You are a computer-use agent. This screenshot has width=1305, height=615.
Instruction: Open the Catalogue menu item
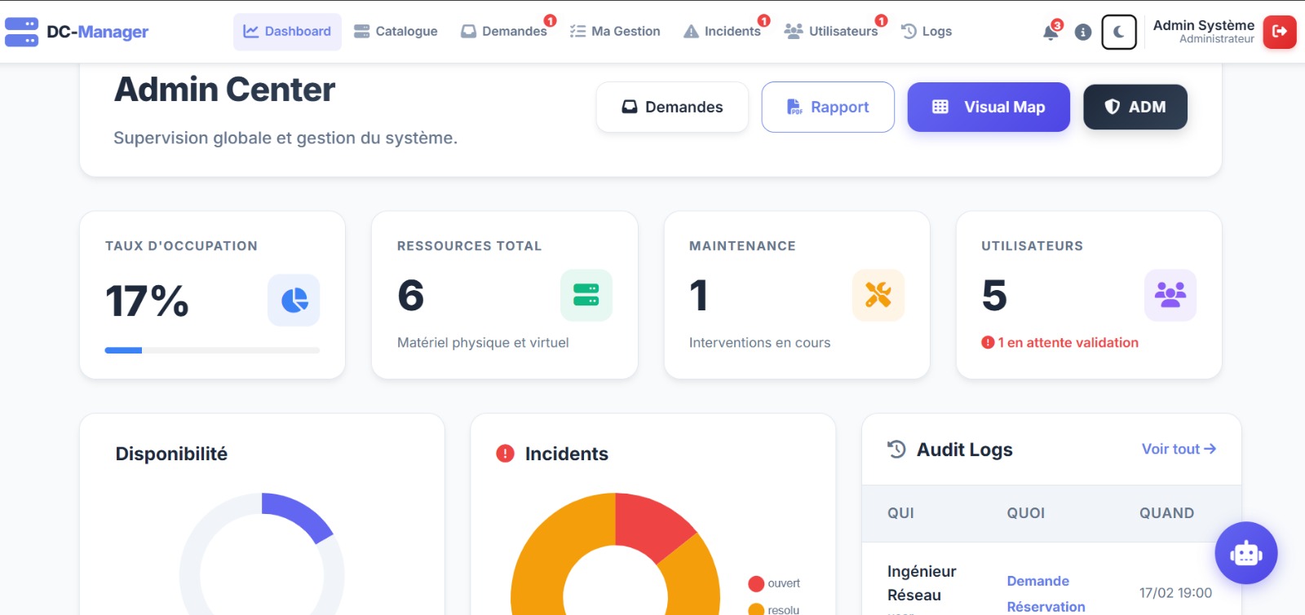(x=396, y=32)
